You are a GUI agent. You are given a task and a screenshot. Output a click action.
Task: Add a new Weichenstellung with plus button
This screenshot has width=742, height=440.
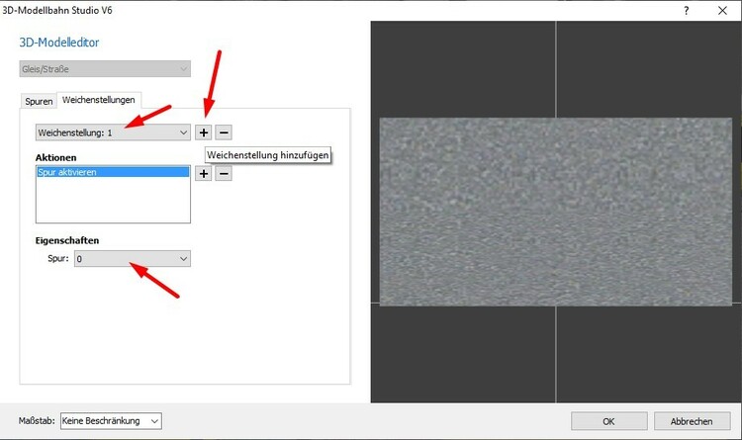[x=204, y=132]
